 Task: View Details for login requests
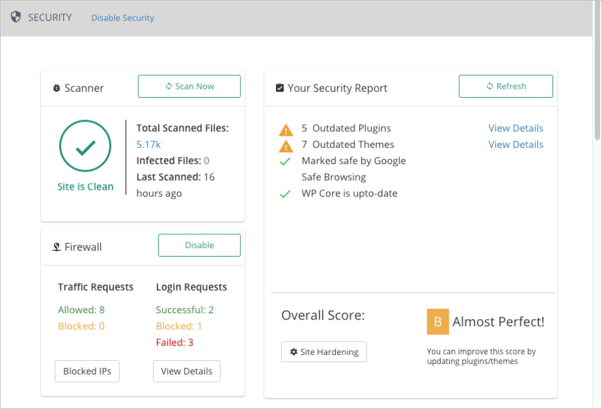pos(187,371)
